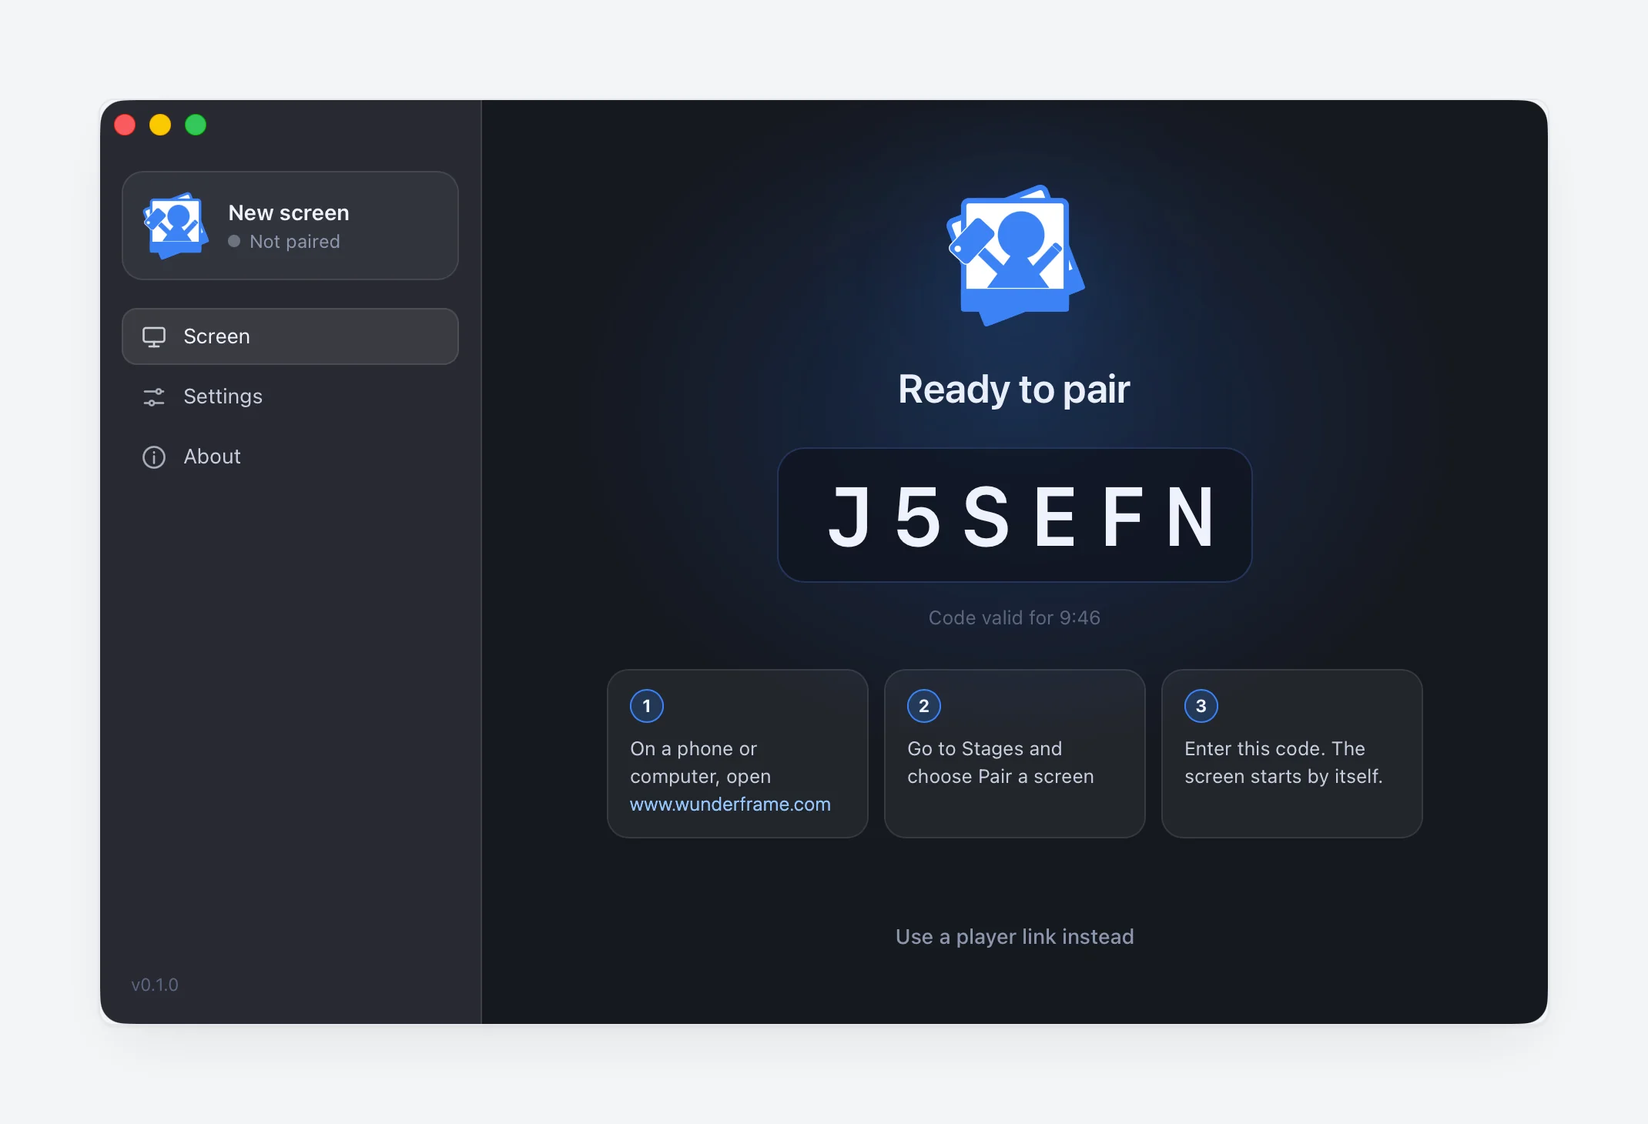Click the step 3 number badge

click(x=1201, y=706)
